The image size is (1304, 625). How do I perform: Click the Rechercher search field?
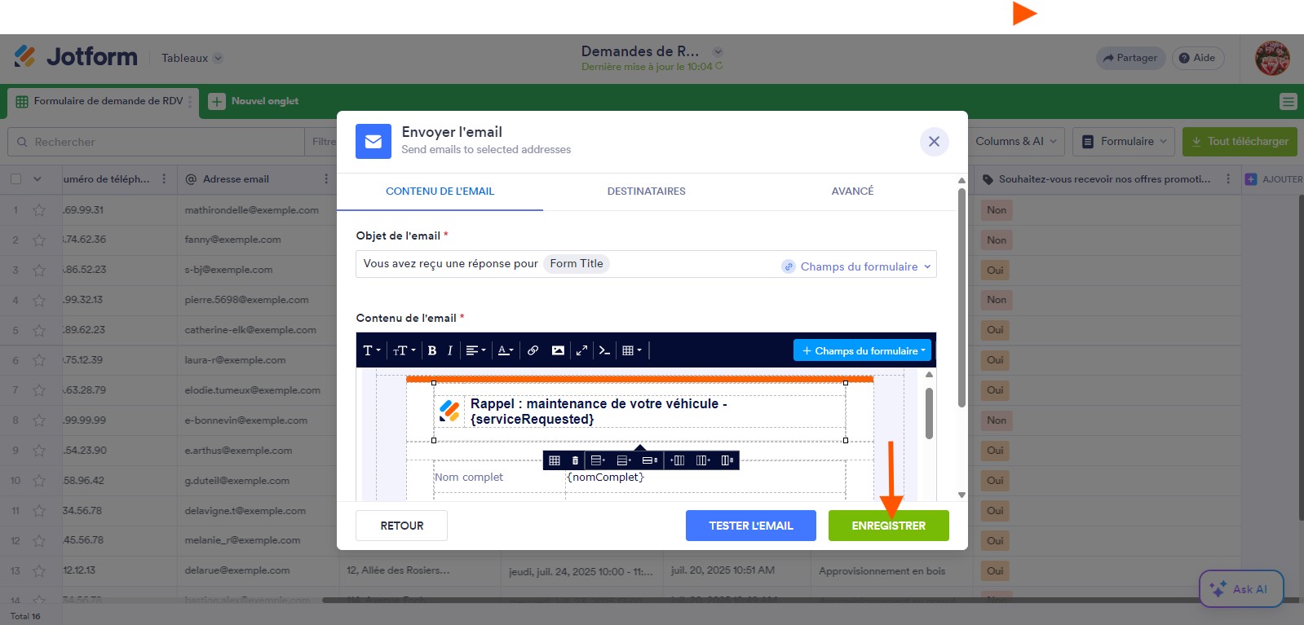point(156,142)
